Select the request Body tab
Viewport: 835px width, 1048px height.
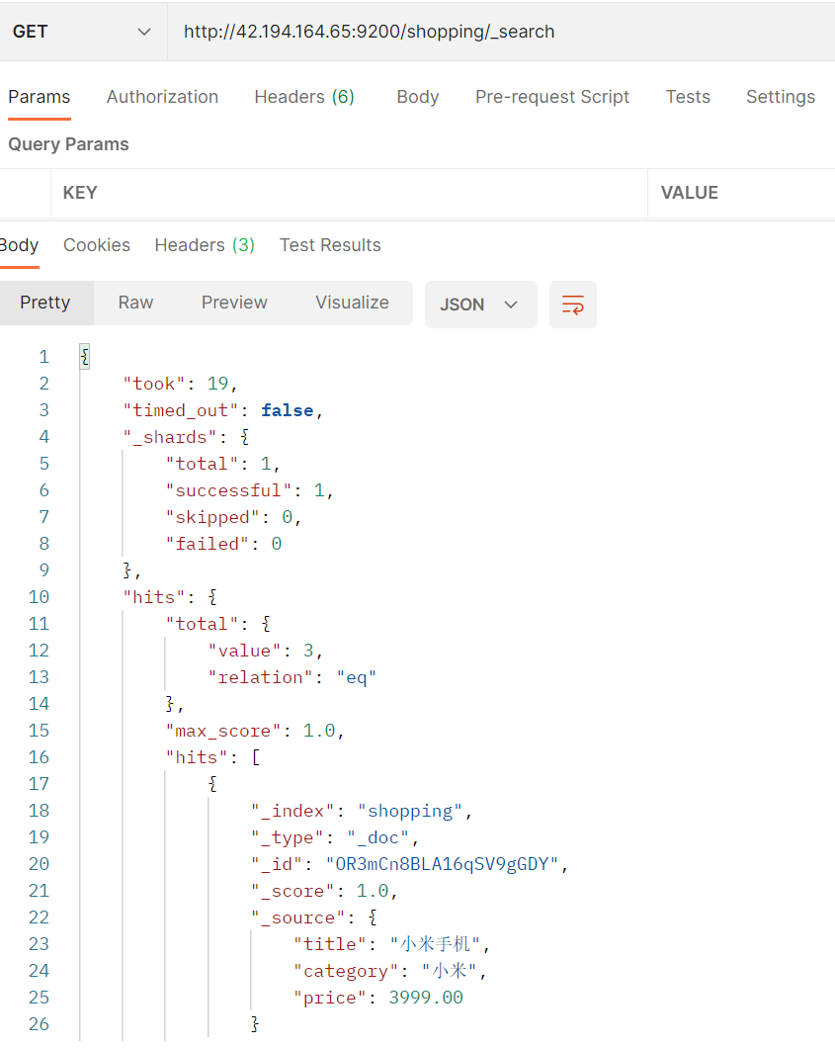(x=417, y=97)
